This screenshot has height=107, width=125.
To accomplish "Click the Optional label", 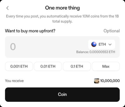I will click(x=111, y=31).
